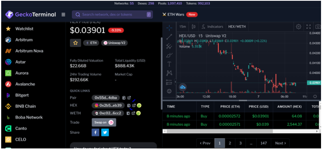Choose the text annotation tool on the chart
This screenshot has width=323, height=150.
point(169,64)
